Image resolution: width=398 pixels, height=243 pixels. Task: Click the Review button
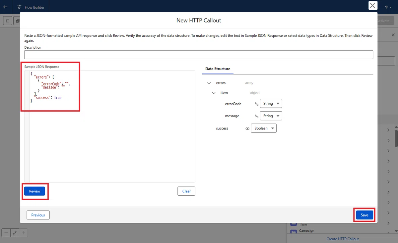[34, 191]
